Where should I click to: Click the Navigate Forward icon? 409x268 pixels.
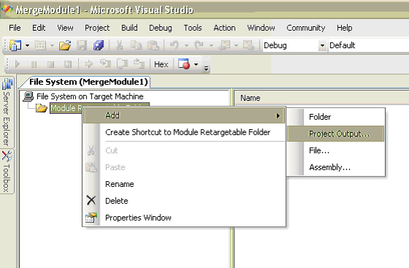coord(249,45)
